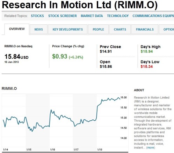The image size is (174, 153).
Task: Click the 15.84 USD share price
Action: click(x=16, y=57)
